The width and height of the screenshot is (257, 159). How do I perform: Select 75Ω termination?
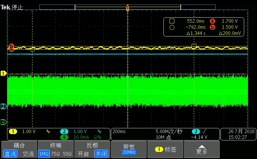(55, 154)
